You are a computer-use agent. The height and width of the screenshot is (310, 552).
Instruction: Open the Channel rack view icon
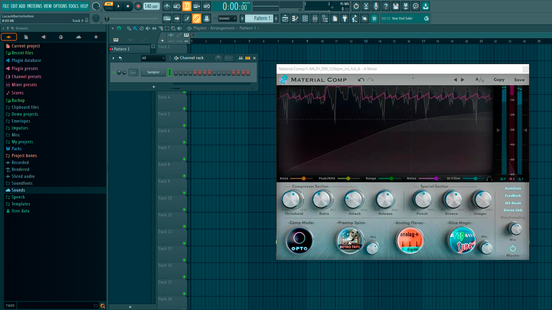pos(305,18)
